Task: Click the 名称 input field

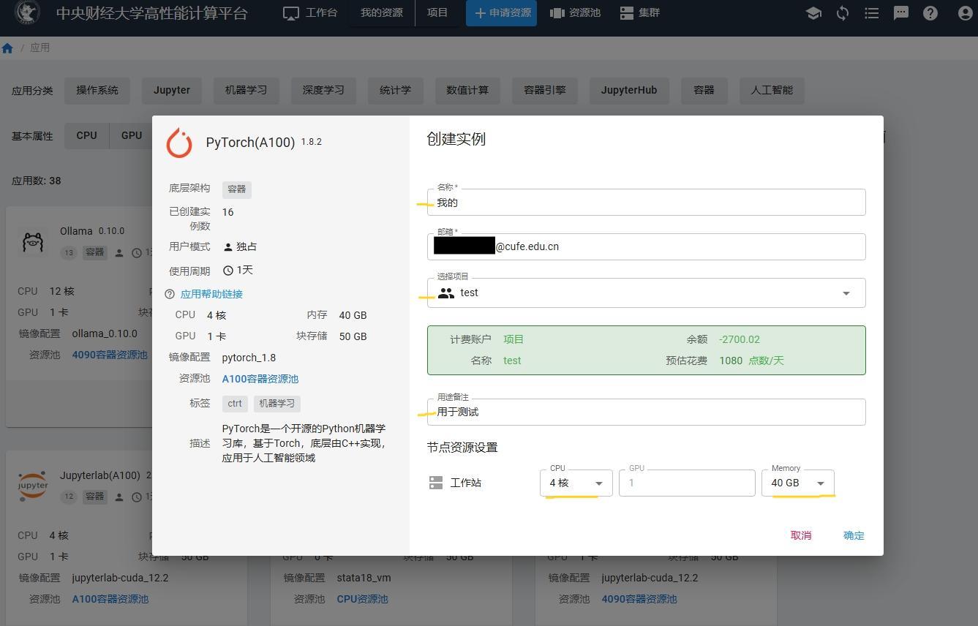Action: (x=646, y=203)
